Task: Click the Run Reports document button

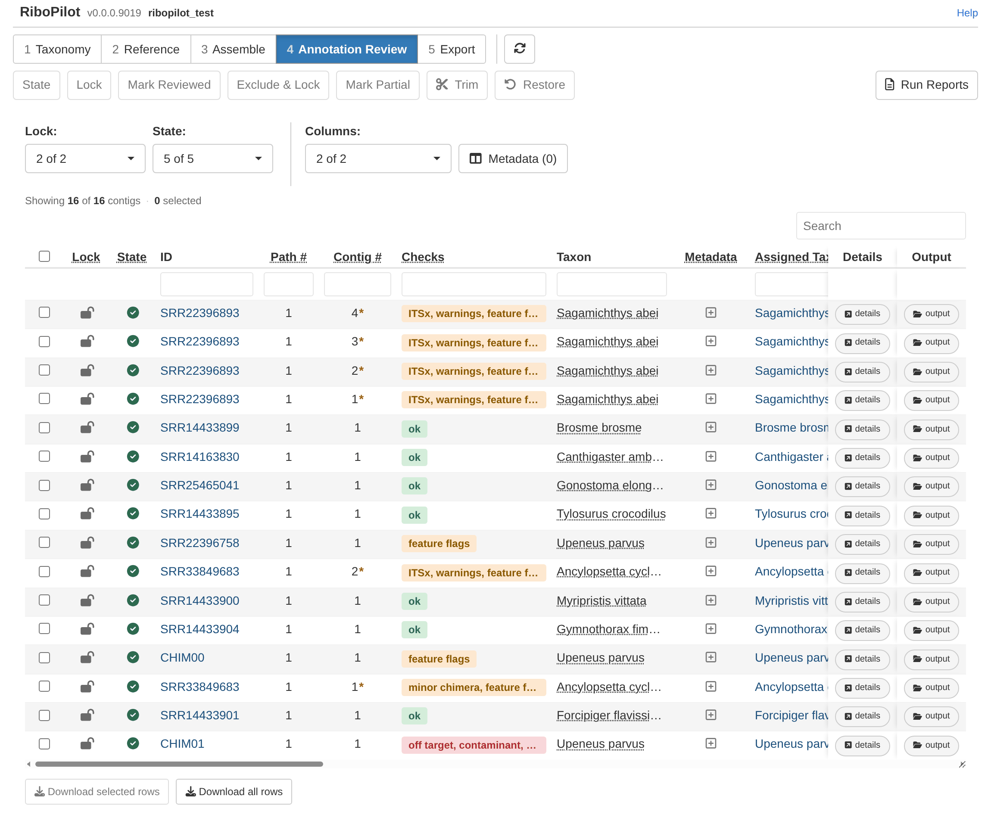Action: coord(926,85)
